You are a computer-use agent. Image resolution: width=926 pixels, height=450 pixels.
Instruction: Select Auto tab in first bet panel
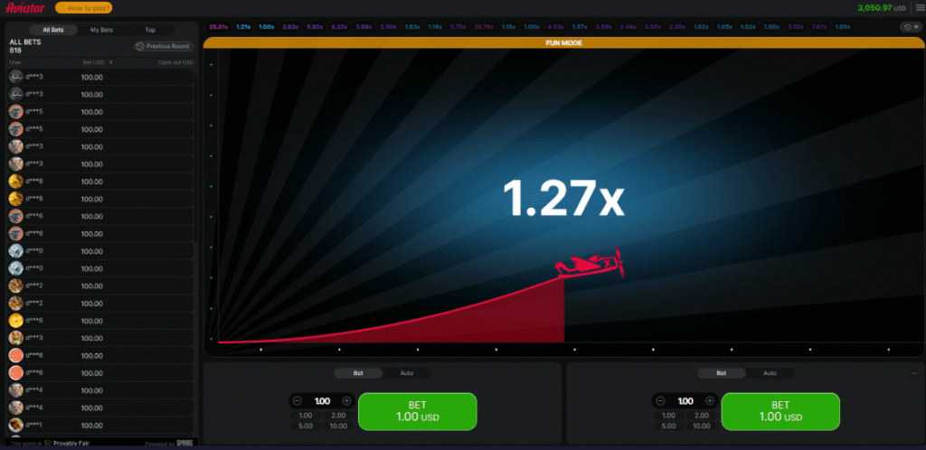click(407, 372)
